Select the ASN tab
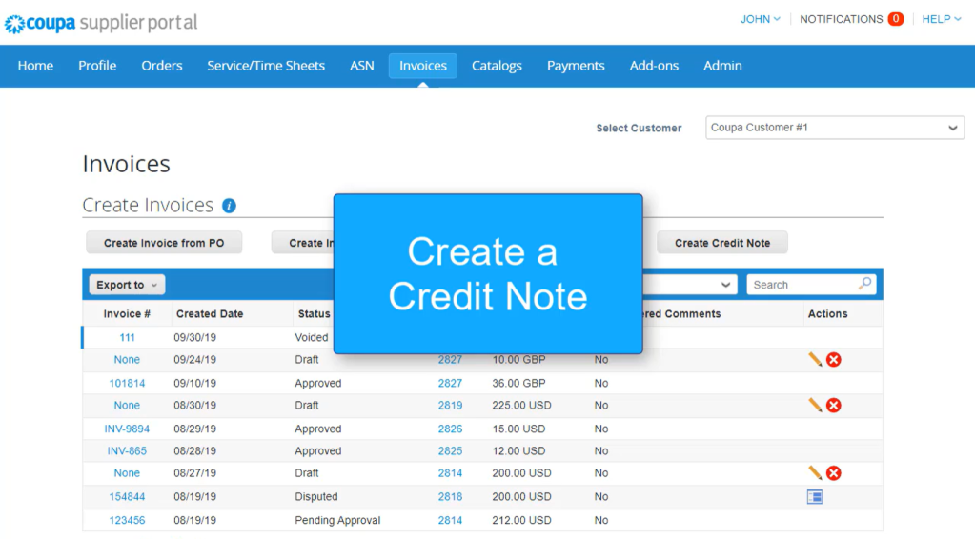Viewport: 975px width, 539px height. (x=362, y=65)
